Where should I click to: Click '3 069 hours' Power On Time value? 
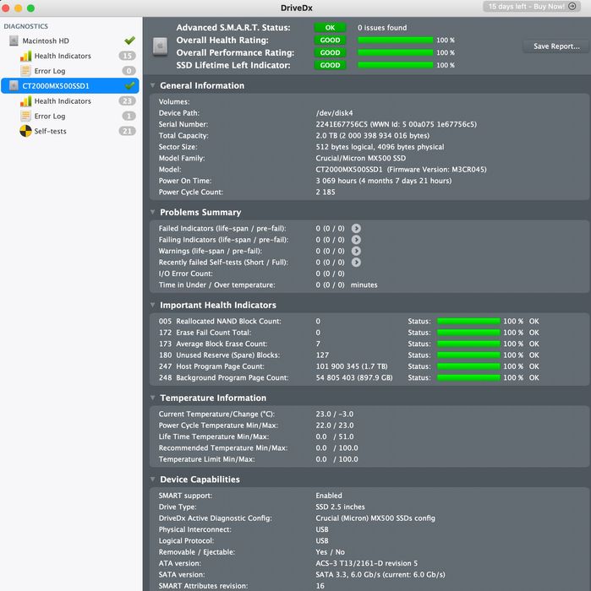coord(336,181)
